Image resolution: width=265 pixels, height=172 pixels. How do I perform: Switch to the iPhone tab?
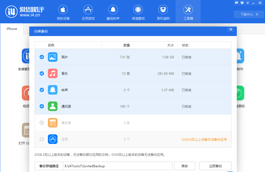click(12, 29)
